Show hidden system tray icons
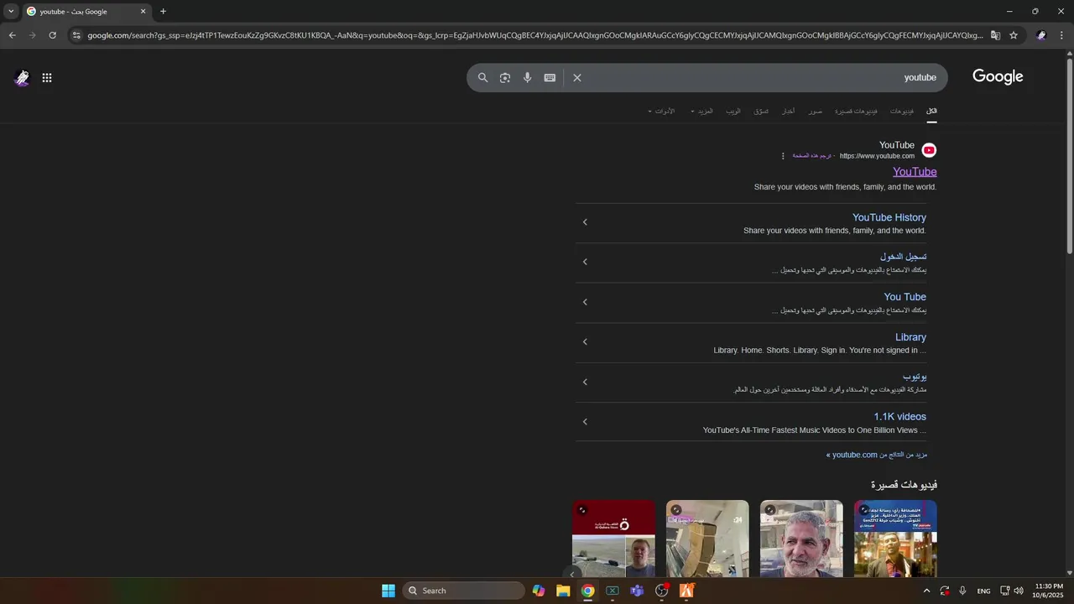This screenshot has width=1074, height=604. 926,591
